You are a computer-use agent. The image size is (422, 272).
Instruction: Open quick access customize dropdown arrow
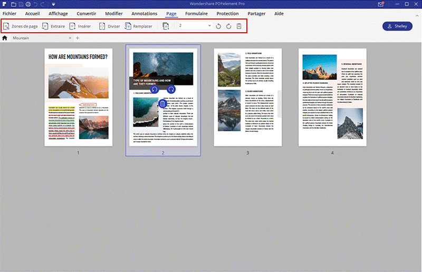[x=53, y=4]
